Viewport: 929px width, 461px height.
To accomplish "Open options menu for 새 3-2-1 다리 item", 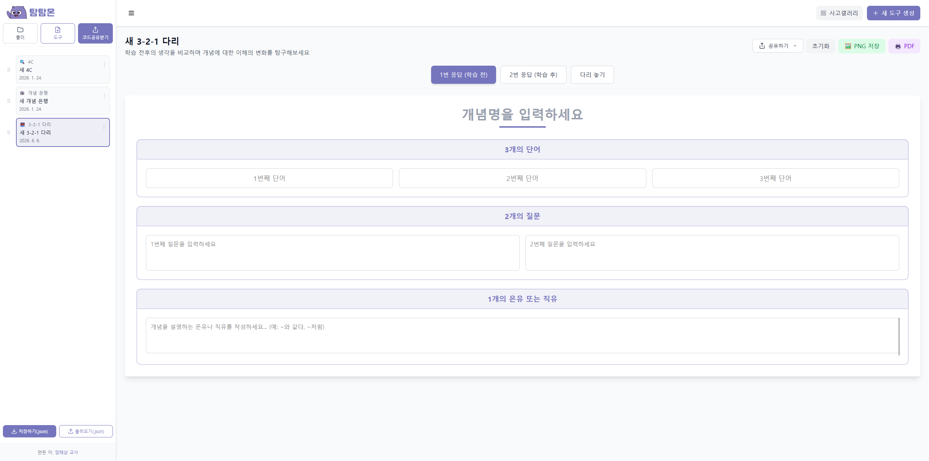I will click(x=104, y=127).
